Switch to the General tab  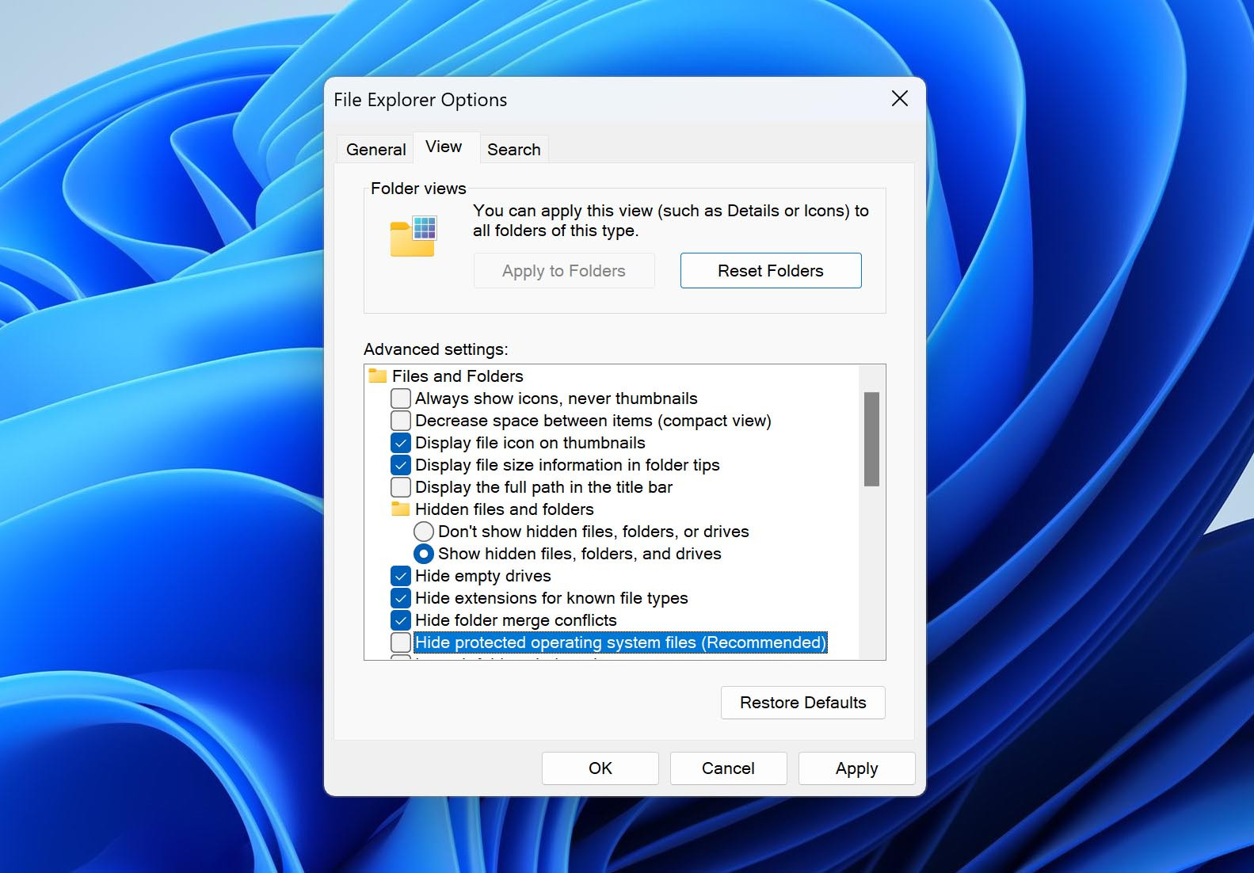pyautogui.click(x=375, y=150)
